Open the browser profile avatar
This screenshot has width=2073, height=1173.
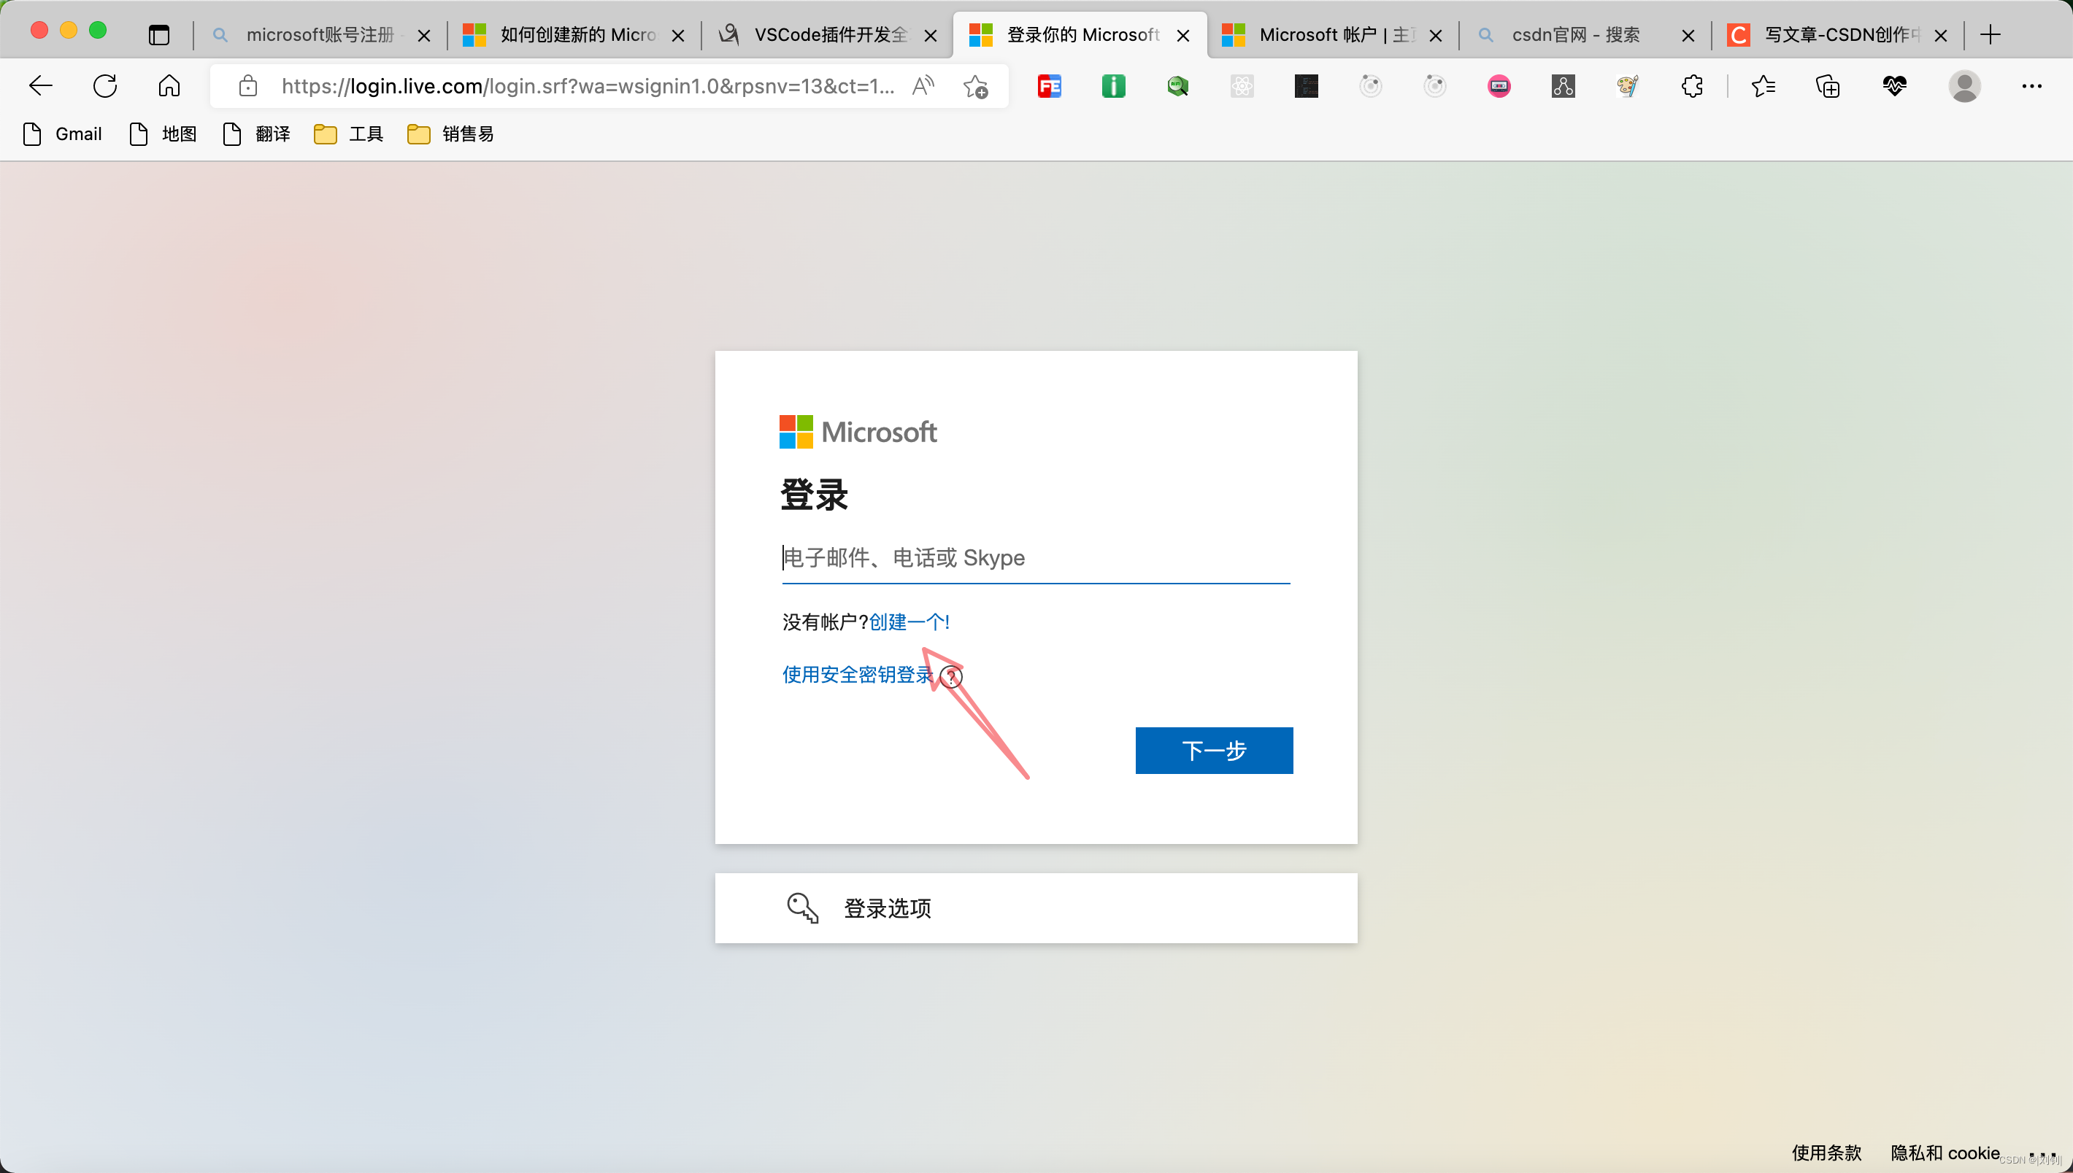[x=1964, y=85]
